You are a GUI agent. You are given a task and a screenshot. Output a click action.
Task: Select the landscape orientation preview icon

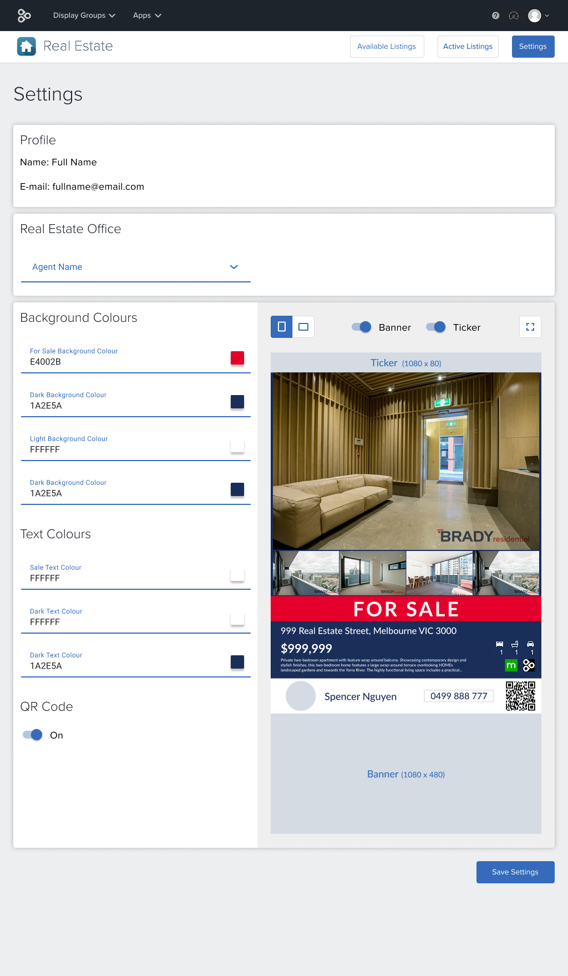pos(303,327)
